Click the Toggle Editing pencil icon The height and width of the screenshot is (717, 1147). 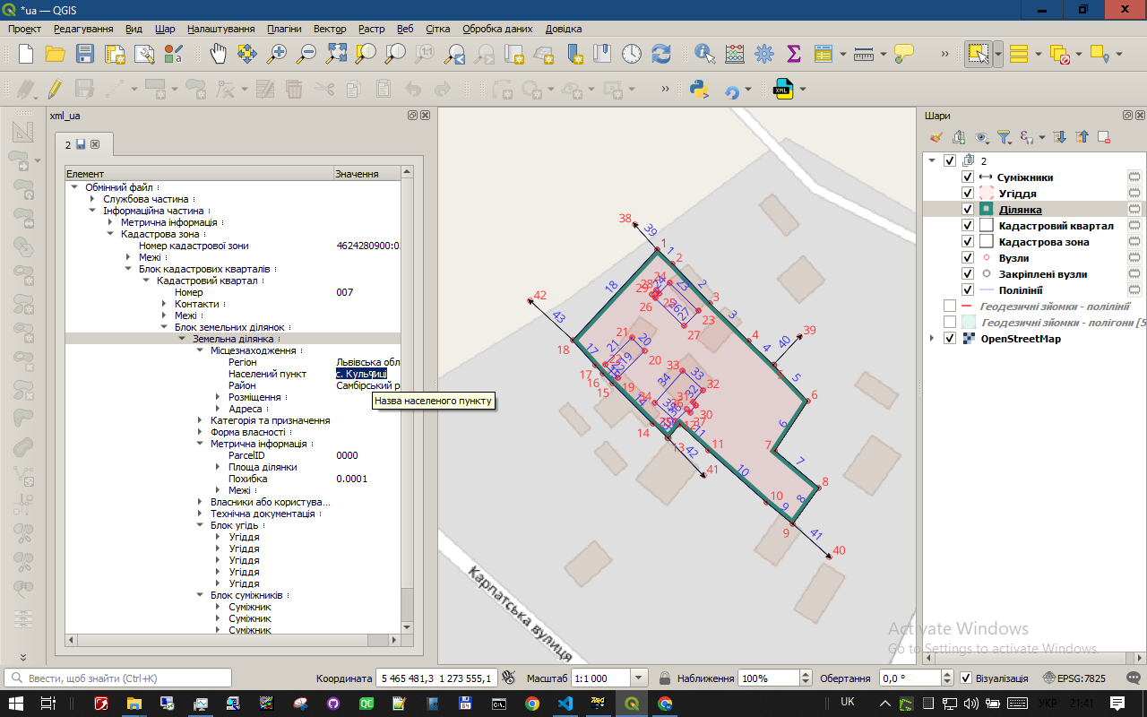[55, 90]
